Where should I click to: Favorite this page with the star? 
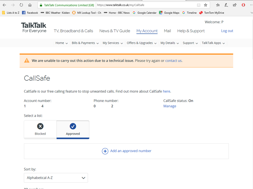(206, 5)
